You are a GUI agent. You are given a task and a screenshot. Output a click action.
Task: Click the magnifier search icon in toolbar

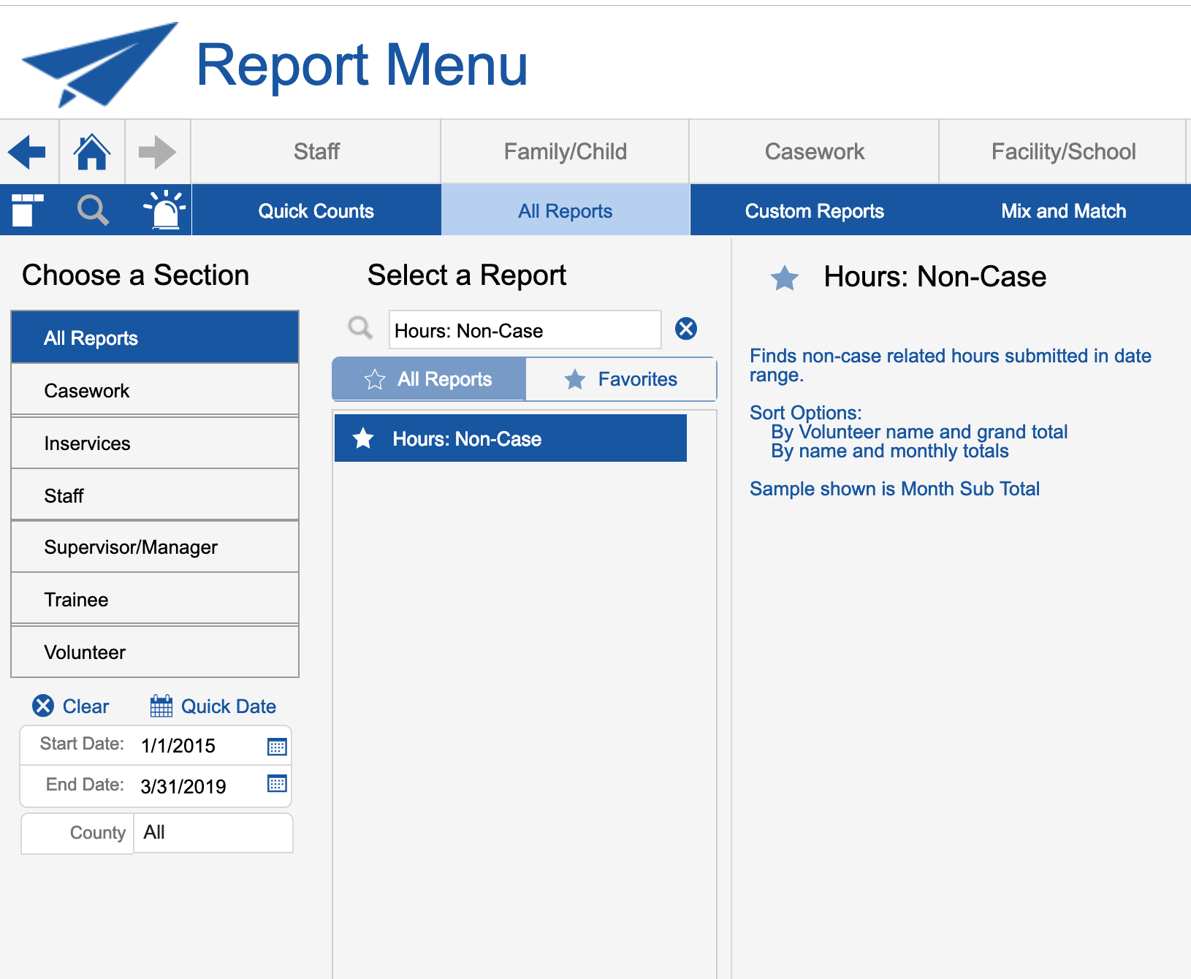point(93,210)
